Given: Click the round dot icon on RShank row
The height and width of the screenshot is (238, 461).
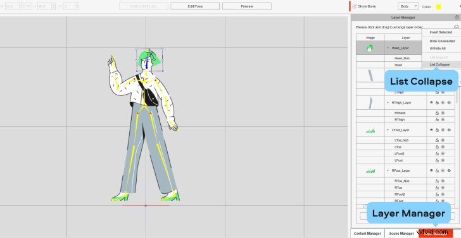Looking at the screenshot, I should tap(443, 113).
